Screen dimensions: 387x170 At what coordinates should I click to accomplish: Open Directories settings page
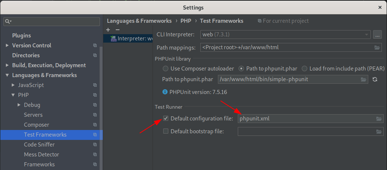click(x=26, y=55)
